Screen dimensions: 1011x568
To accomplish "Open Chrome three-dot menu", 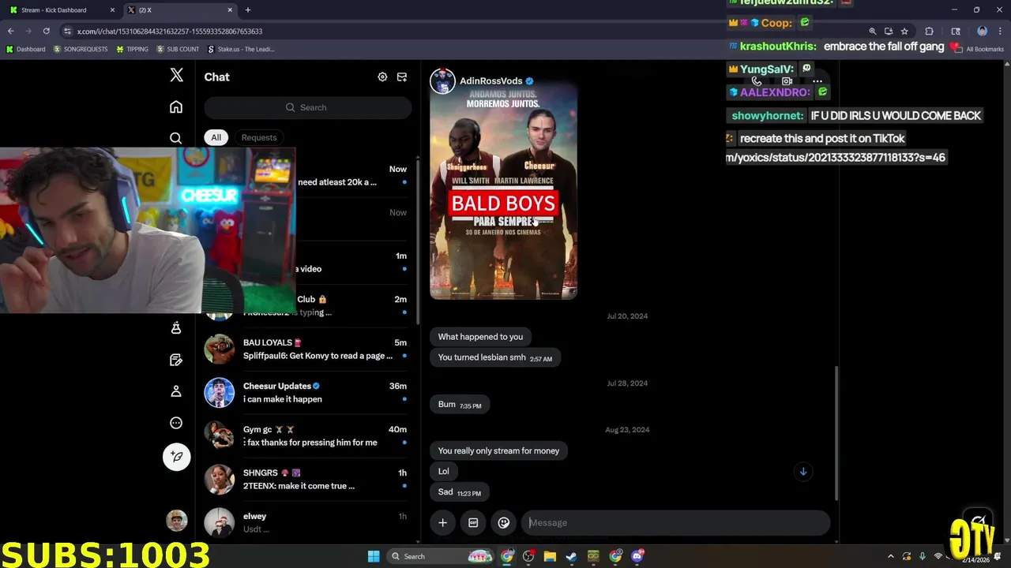I will click(1001, 31).
